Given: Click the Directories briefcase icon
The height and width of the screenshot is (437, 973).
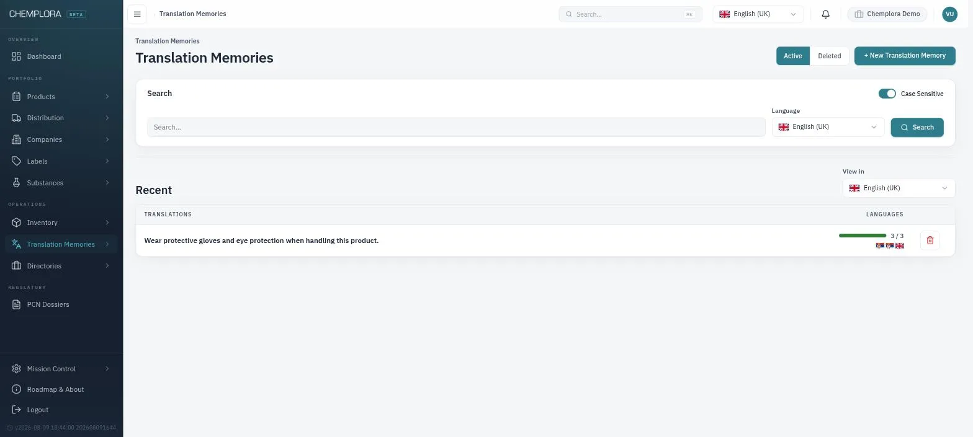Looking at the screenshot, I should click(17, 266).
